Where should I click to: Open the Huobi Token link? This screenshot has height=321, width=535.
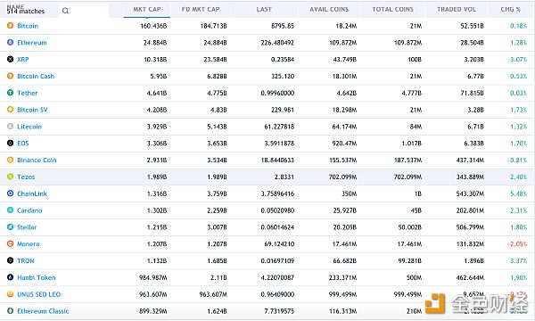click(x=37, y=277)
